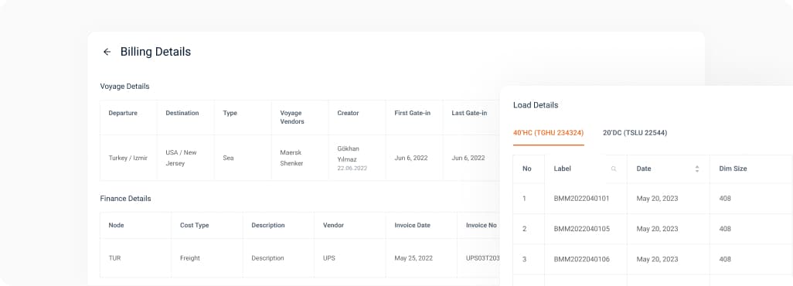Click the 408 dim size in row 1
The height and width of the screenshot is (286, 793).
tap(725, 199)
